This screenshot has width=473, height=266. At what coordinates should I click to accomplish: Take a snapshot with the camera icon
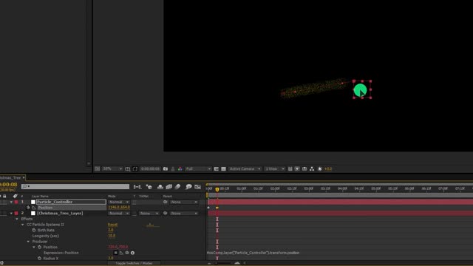click(166, 169)
